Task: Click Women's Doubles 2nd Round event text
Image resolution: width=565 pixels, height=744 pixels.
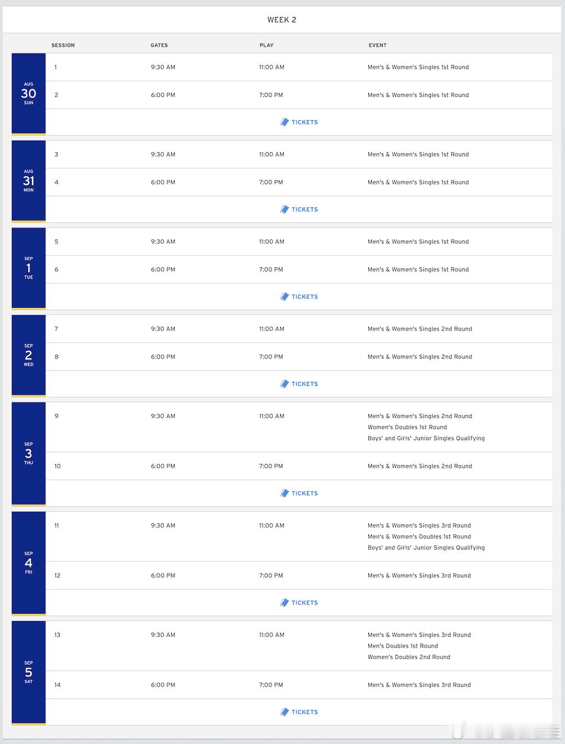Action: pyautogui.click(x=409, y=657)
